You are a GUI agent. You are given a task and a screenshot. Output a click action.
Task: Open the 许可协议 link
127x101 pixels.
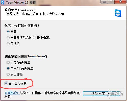[12, 93]
